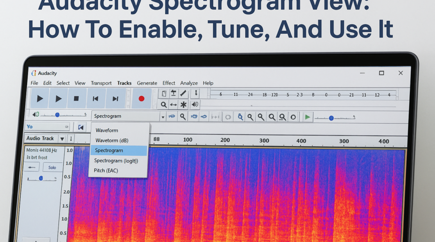Click the Audio Track name button
Viewport: 435px width, 242px height.
coord(41,138)
